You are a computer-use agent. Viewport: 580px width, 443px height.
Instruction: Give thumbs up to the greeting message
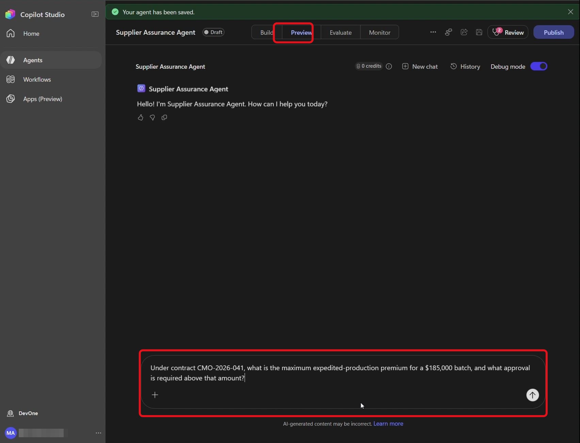140,117
